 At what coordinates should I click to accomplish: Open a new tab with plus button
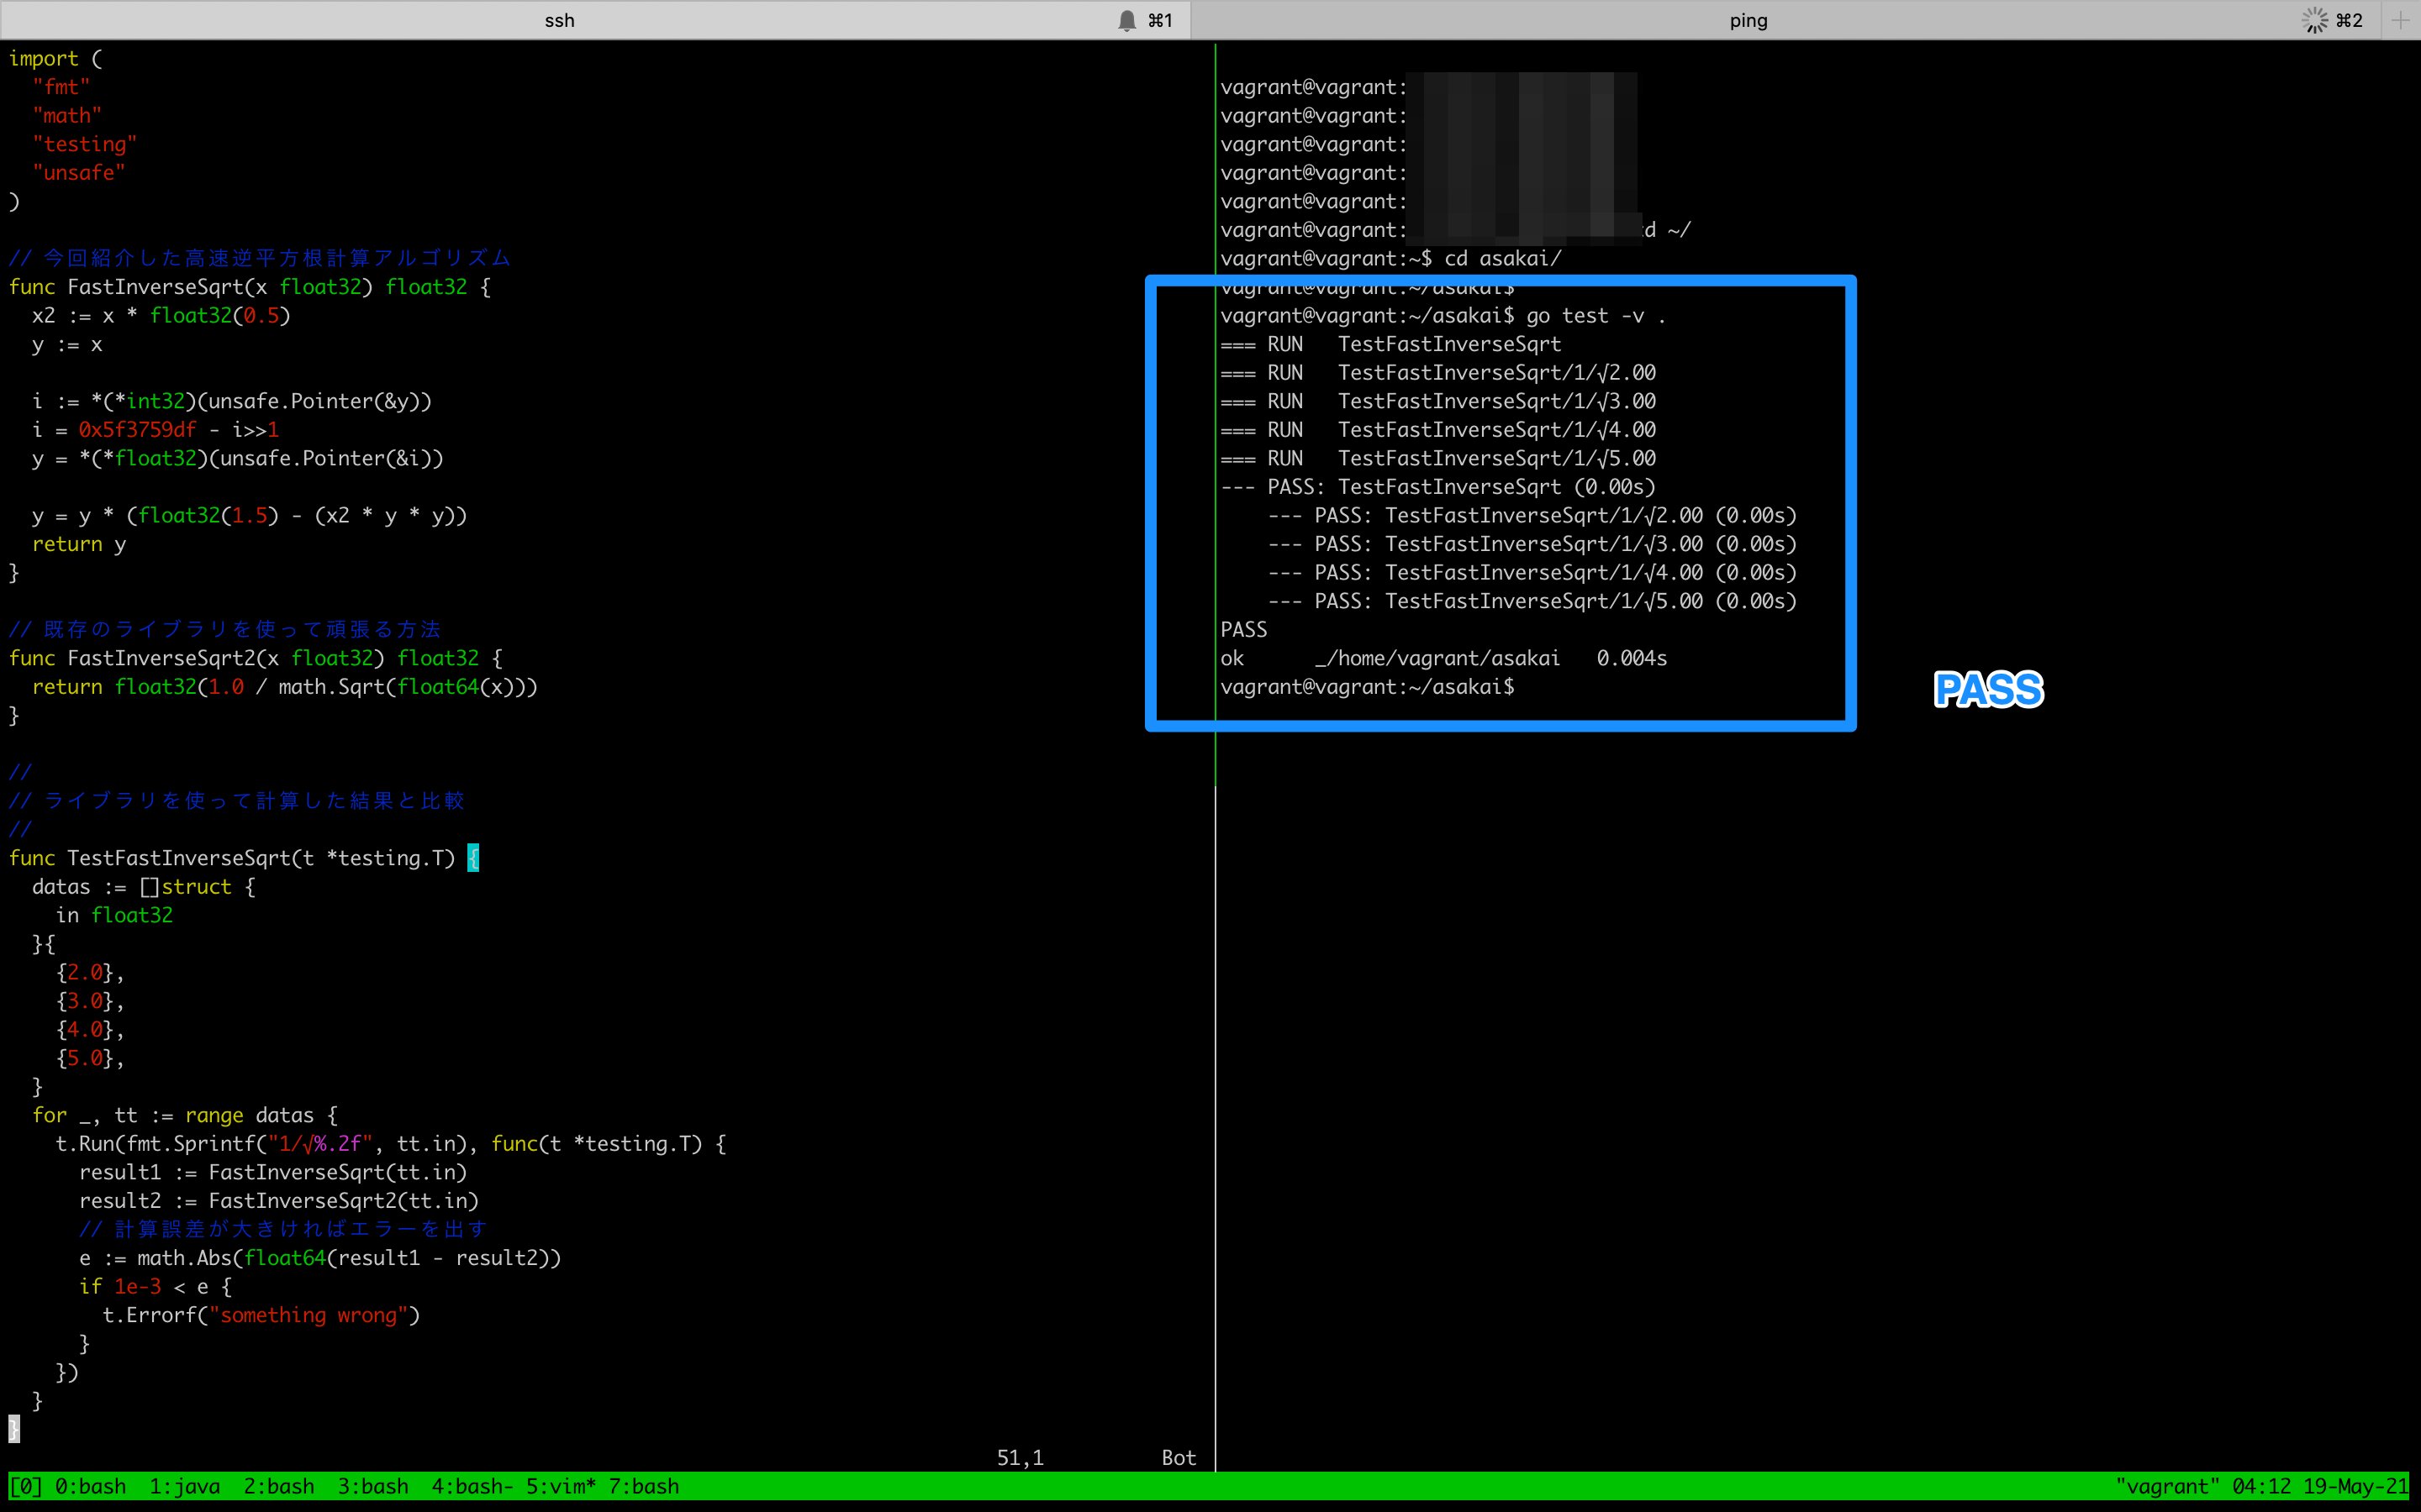2400,20
